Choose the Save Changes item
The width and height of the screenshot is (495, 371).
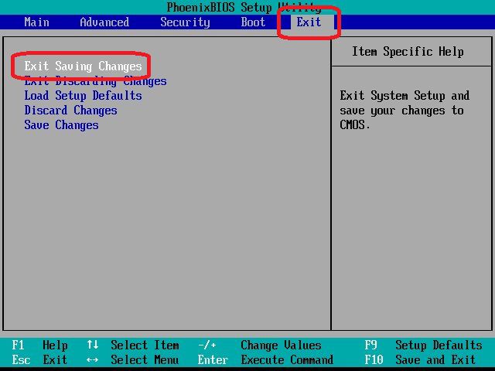(x=61, y=125)
